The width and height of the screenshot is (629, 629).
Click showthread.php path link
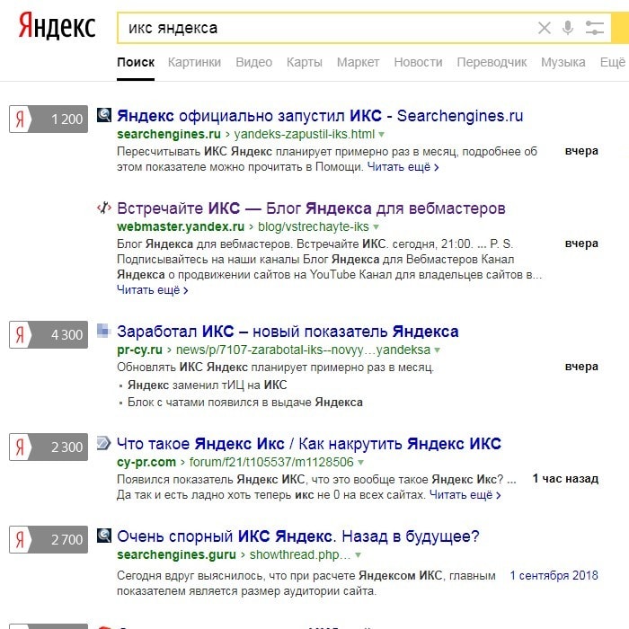(x=299, y=554)
